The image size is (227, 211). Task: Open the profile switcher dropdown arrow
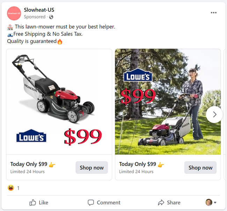coord(215,203)
